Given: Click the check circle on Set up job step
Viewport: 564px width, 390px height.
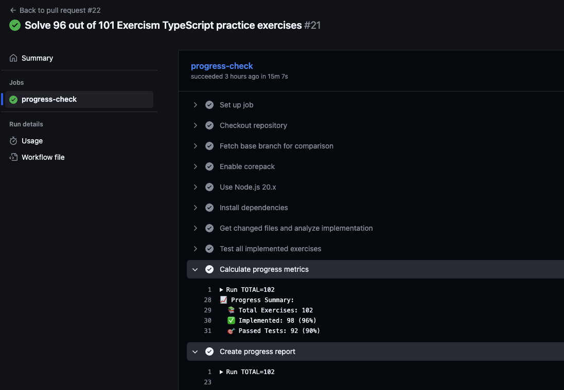Looking at the screenshot, I should [x=209, y=104].
